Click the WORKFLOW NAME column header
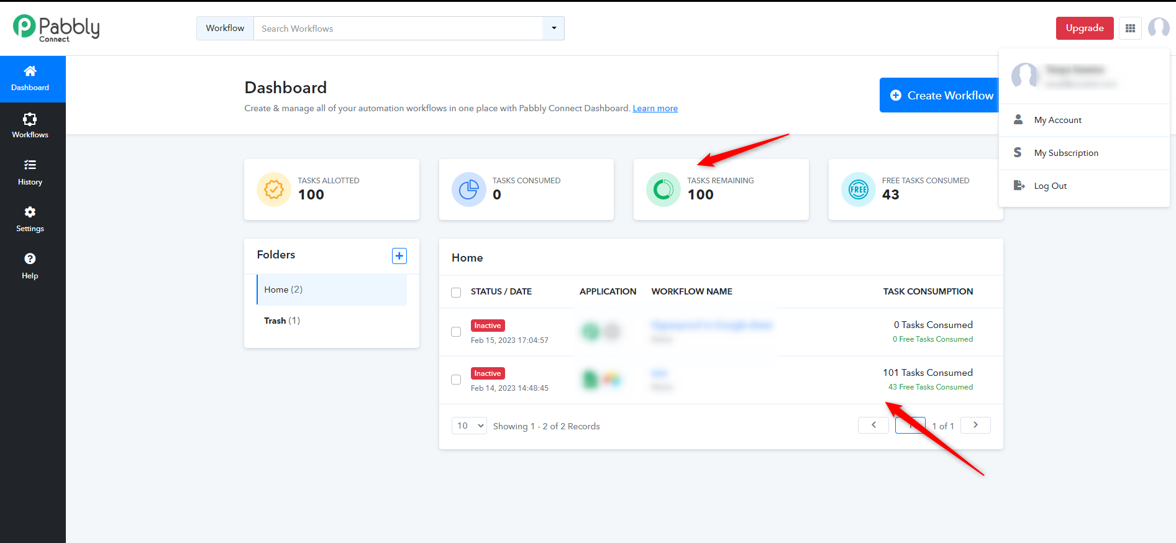Image resolution: width=1176 pixels, height=543 pixels. tap(691, 291)
